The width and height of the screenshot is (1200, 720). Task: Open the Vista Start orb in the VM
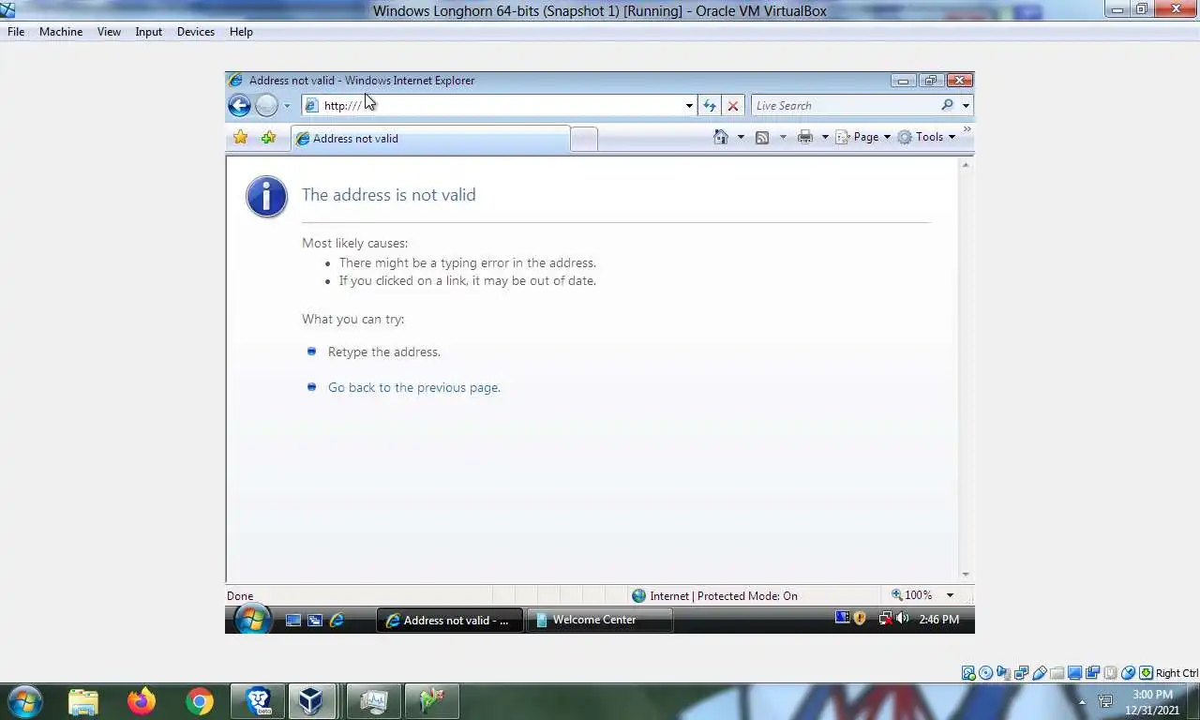pyautogui.click(x=252, y=620)
